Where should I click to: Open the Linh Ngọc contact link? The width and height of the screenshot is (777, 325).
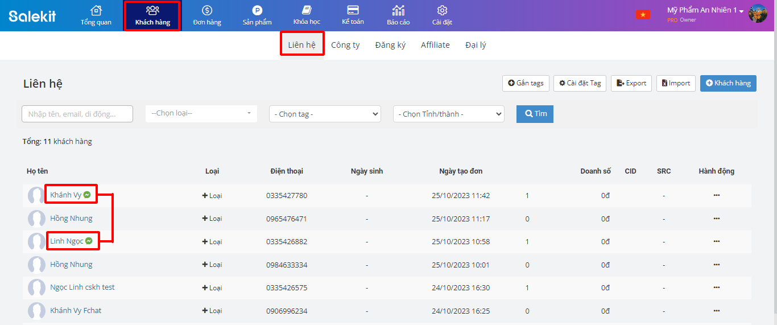(x=67, y=241)
